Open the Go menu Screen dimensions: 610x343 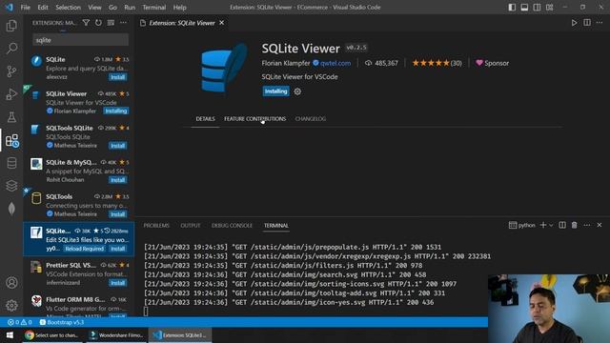point(112,8)
